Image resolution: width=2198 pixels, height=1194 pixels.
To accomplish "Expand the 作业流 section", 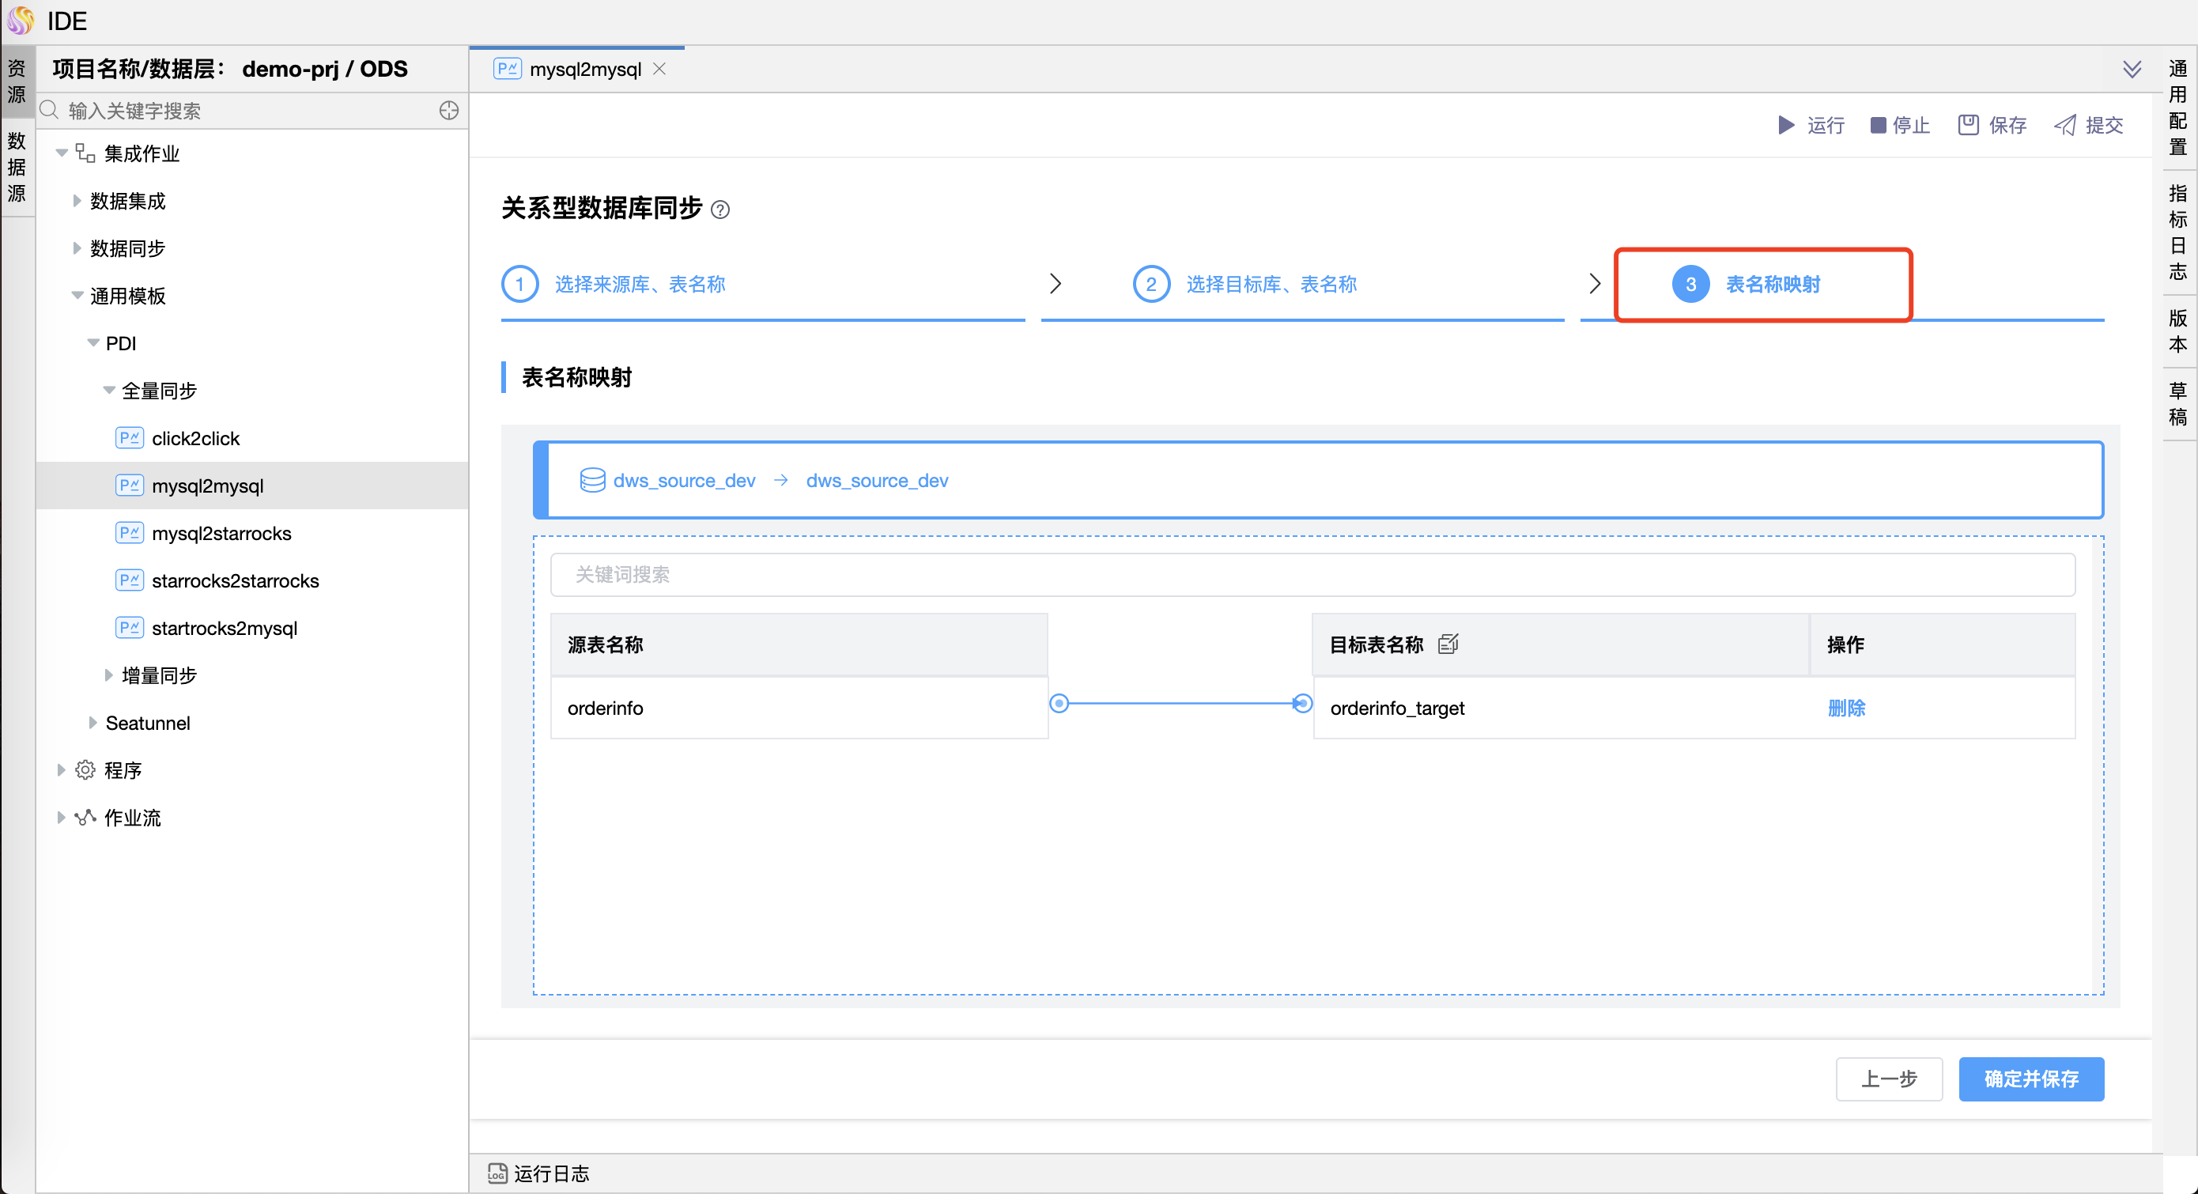I will click(x=62, y=818).
